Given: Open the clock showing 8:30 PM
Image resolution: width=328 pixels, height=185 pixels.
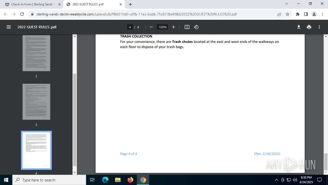Looking at the screenshot, I should pyautogui.click(x=306, y=180).
